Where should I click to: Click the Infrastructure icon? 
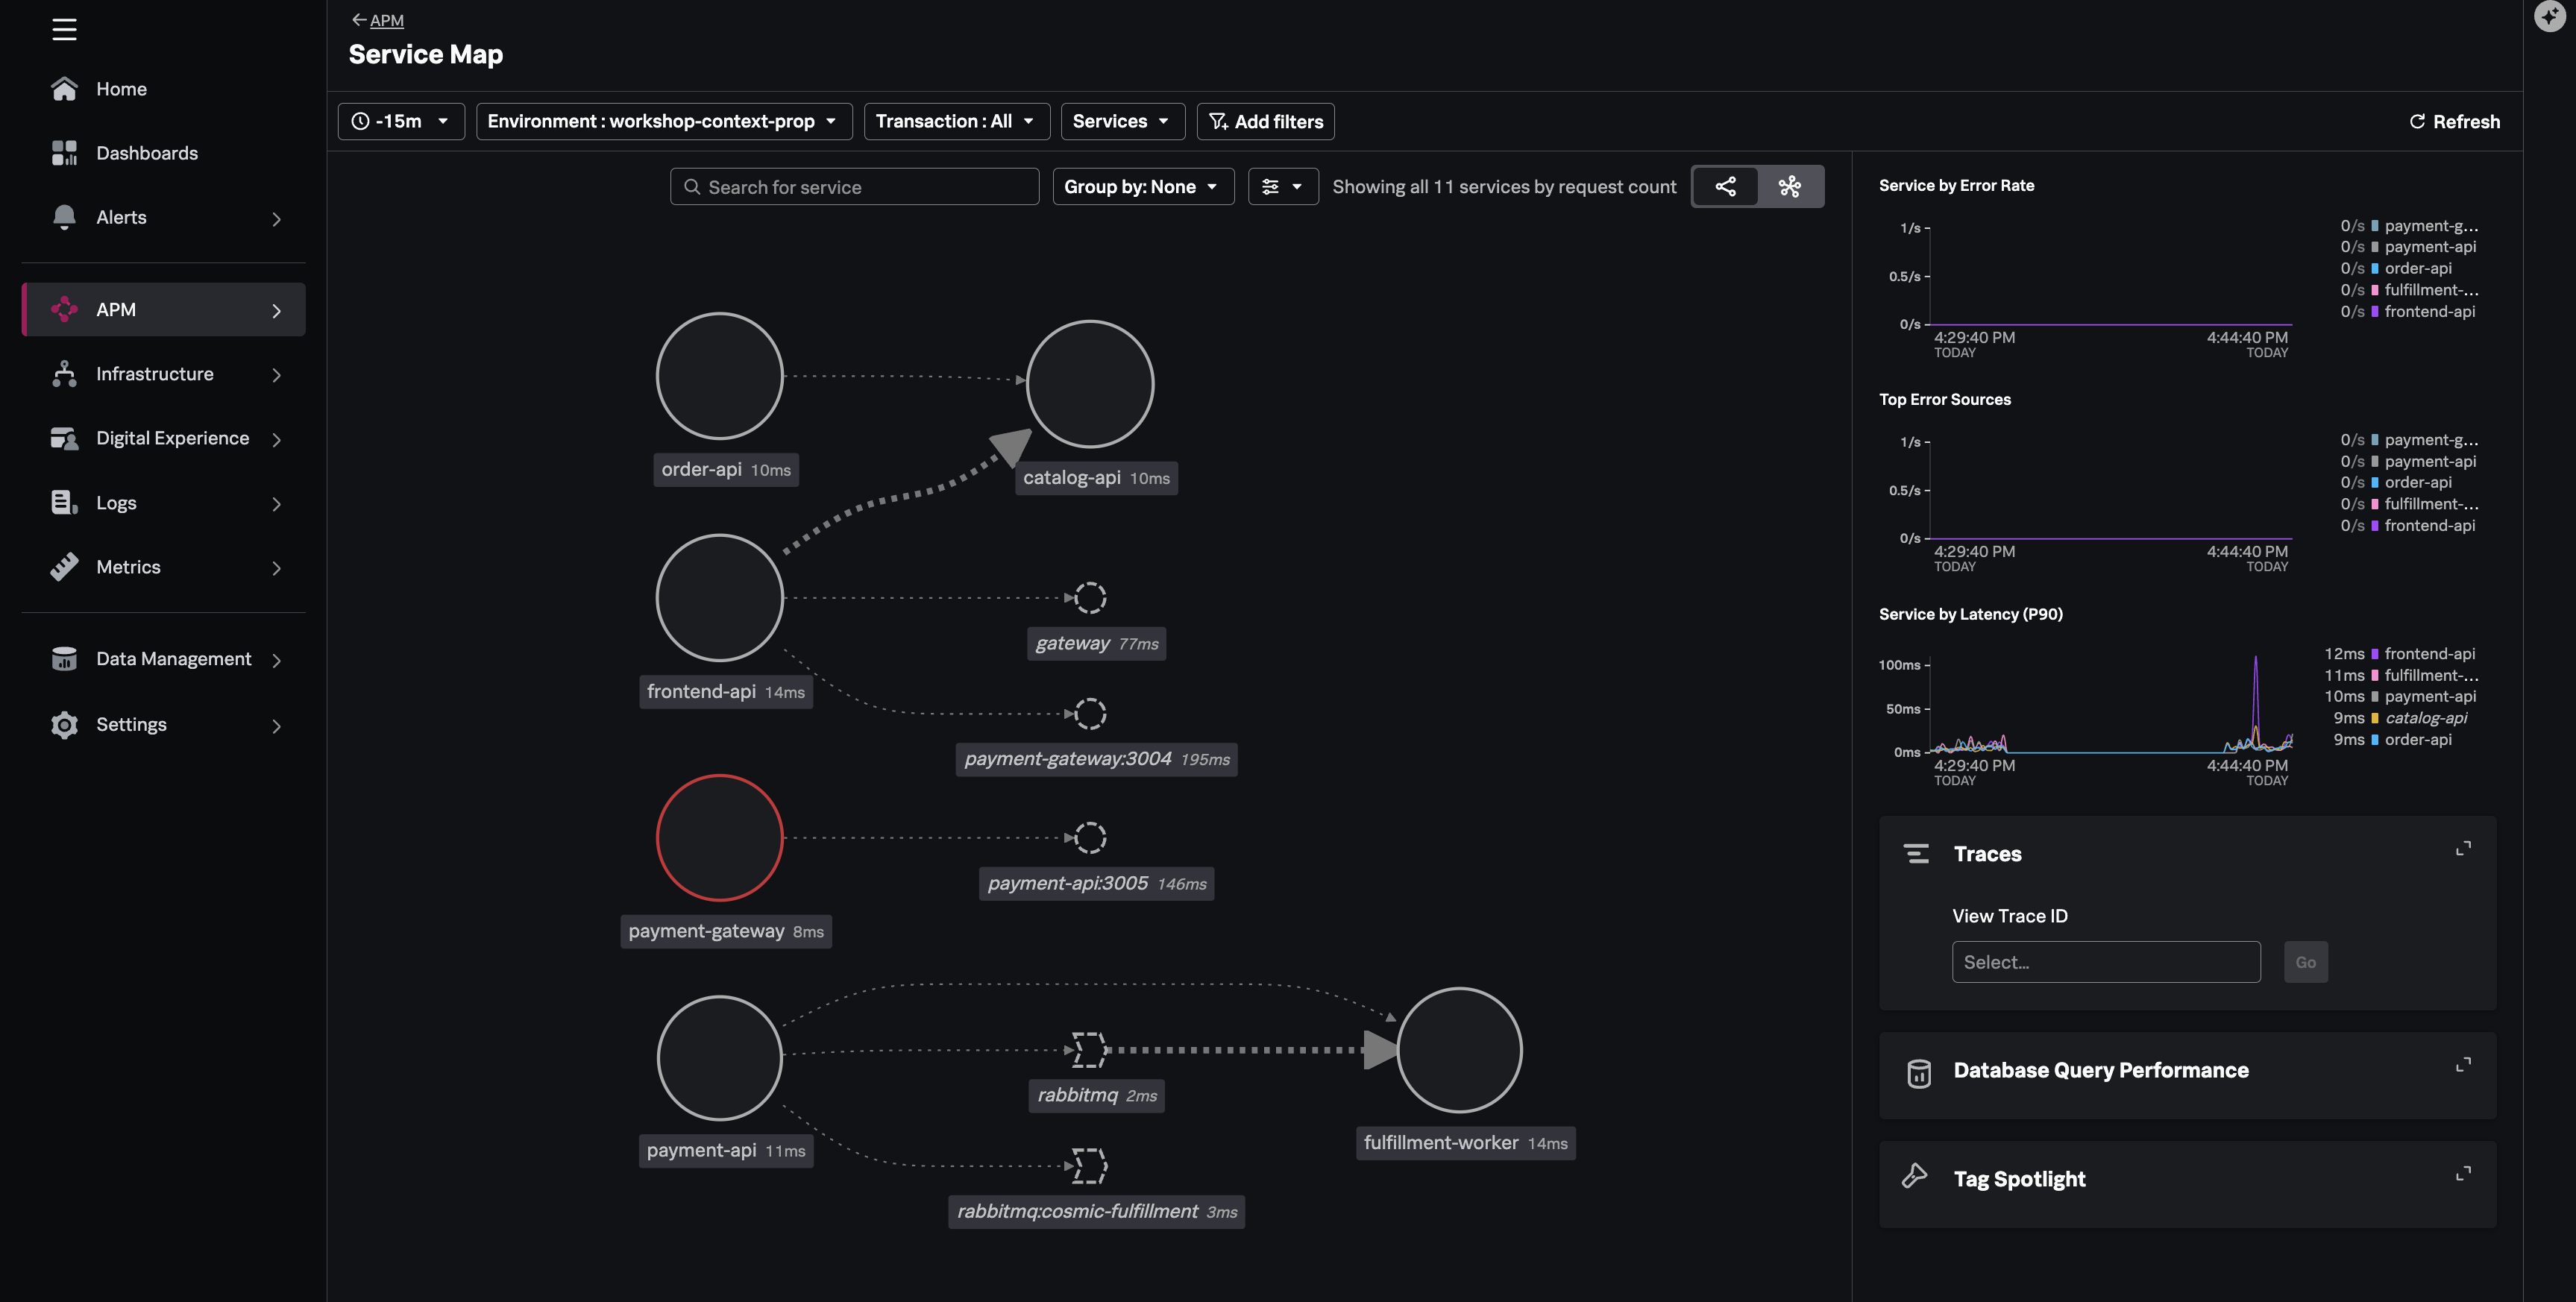pyautogui.click(x=64, y=374)
